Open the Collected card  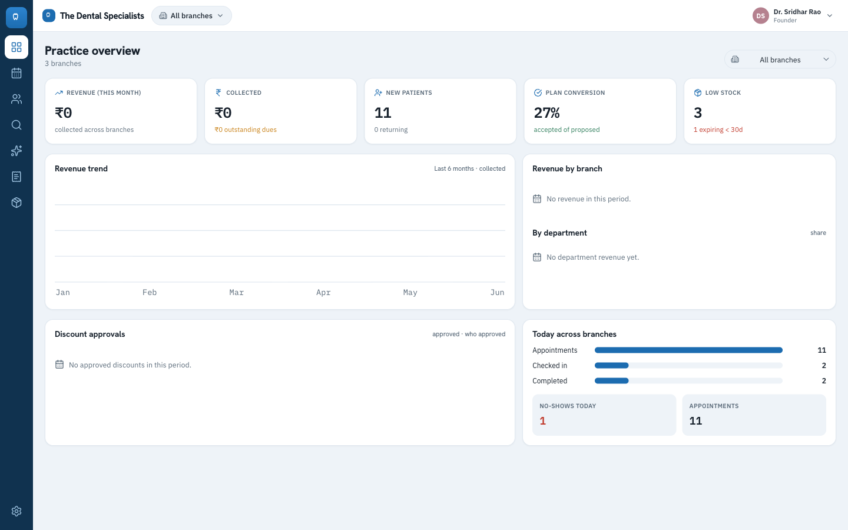281,111
